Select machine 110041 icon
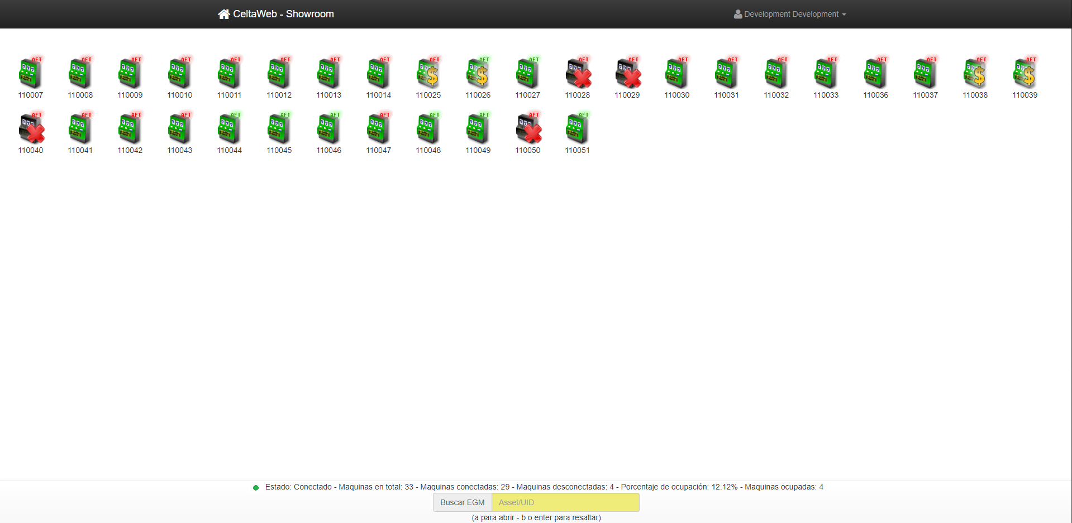 (x=80, y=128)
